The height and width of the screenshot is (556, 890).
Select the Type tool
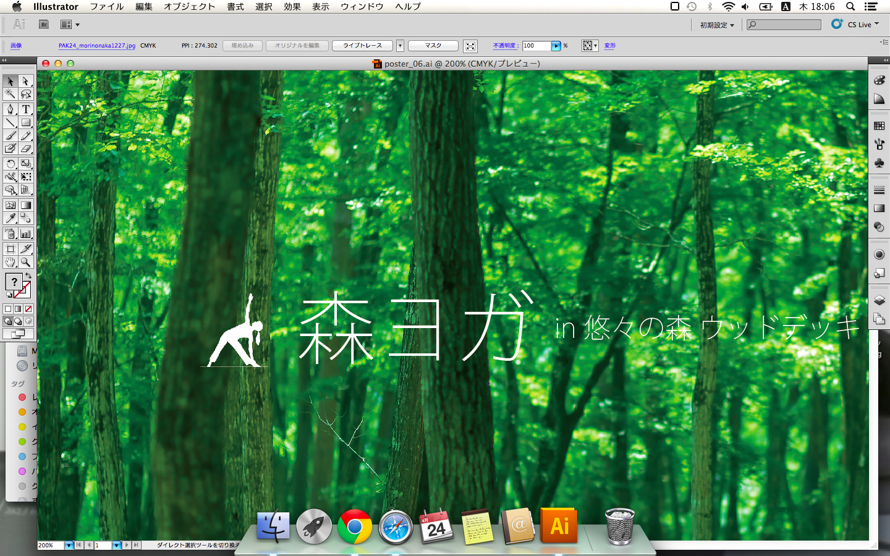(x=25, y=109)
